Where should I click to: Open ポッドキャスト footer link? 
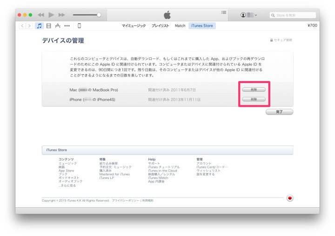point(69,178)
